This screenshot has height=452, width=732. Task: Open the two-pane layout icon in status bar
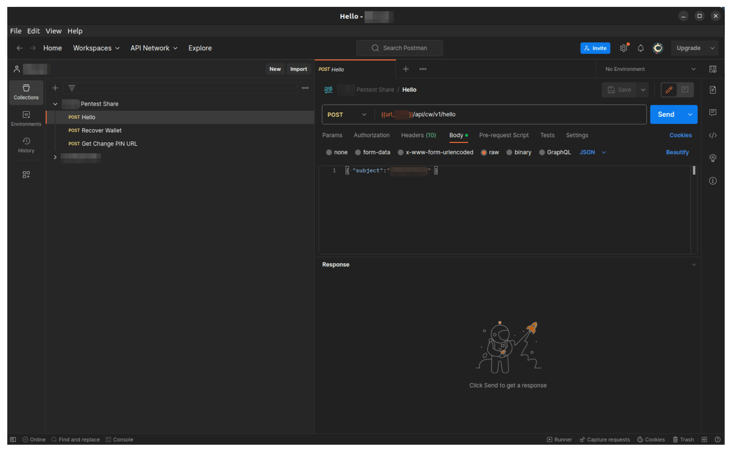pyautogui.click(x=704, y=439)
